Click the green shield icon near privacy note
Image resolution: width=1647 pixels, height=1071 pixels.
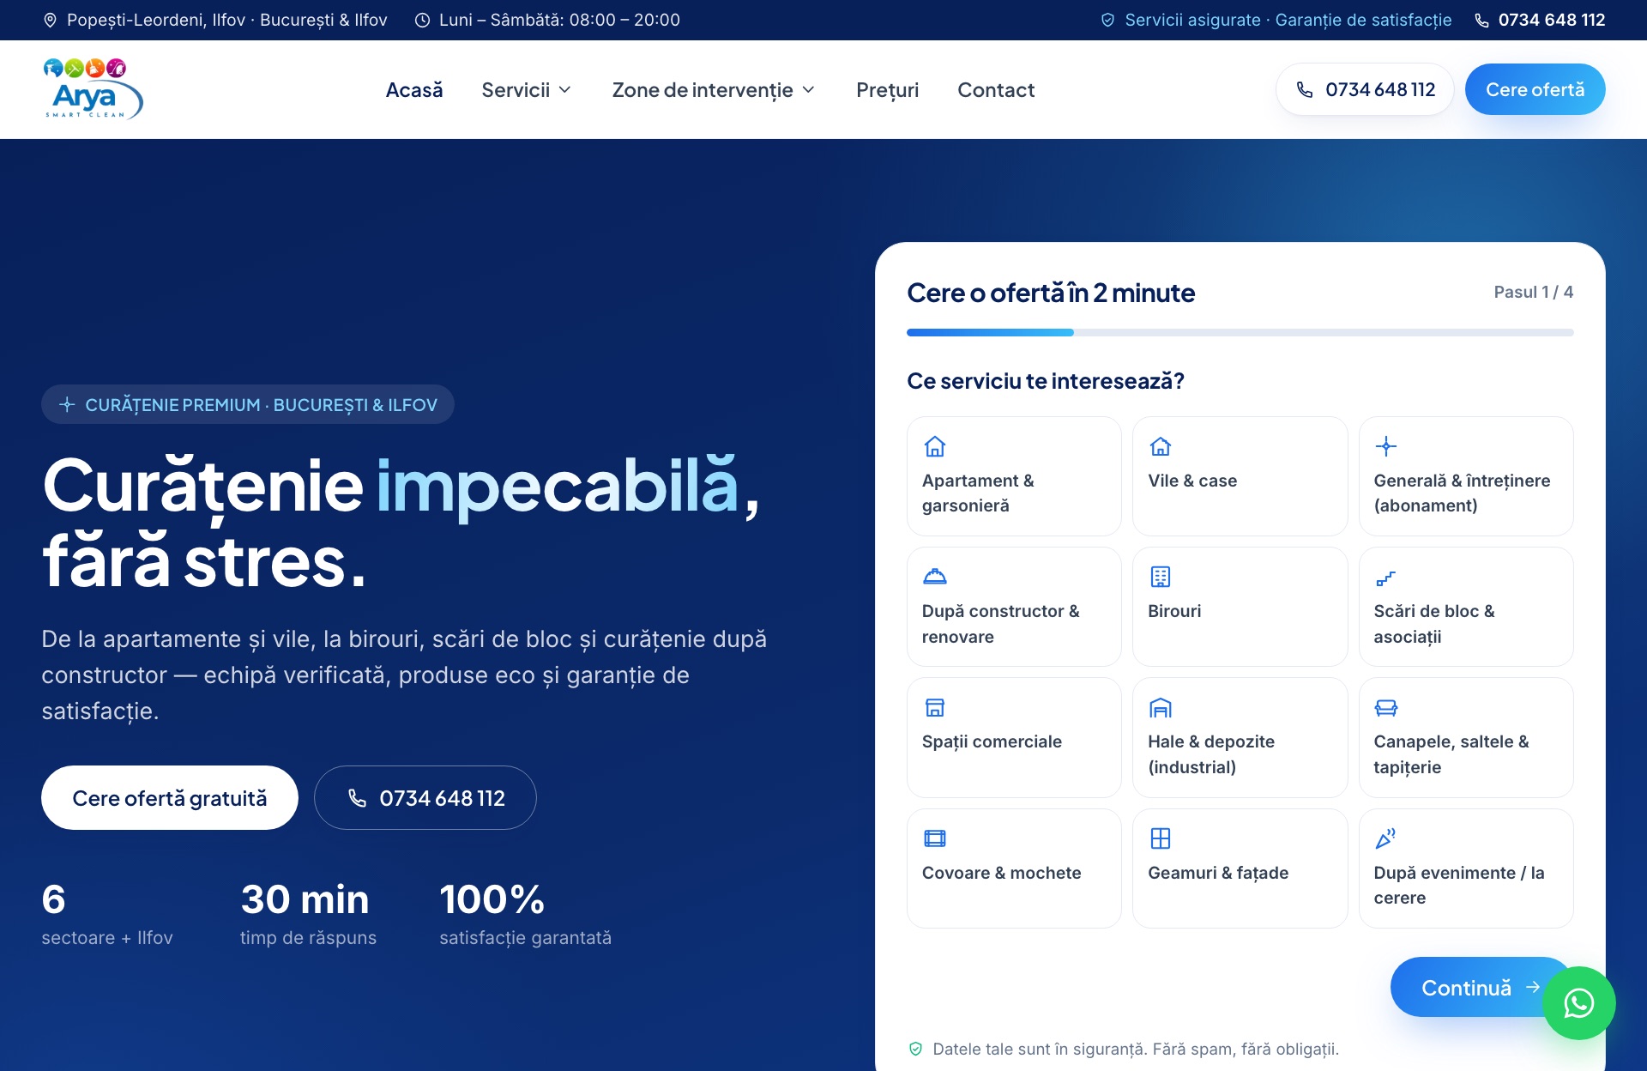click(915, 1049)
